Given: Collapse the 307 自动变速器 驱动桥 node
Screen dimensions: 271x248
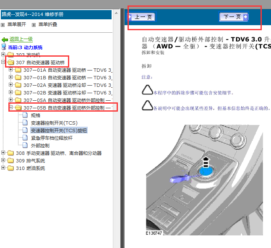Looking at the screenshot, I should pos(3,62).
